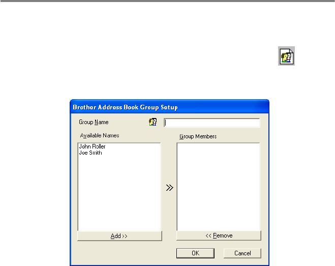Click the Brother Address Book Group Setup title bar

point(169,107)
